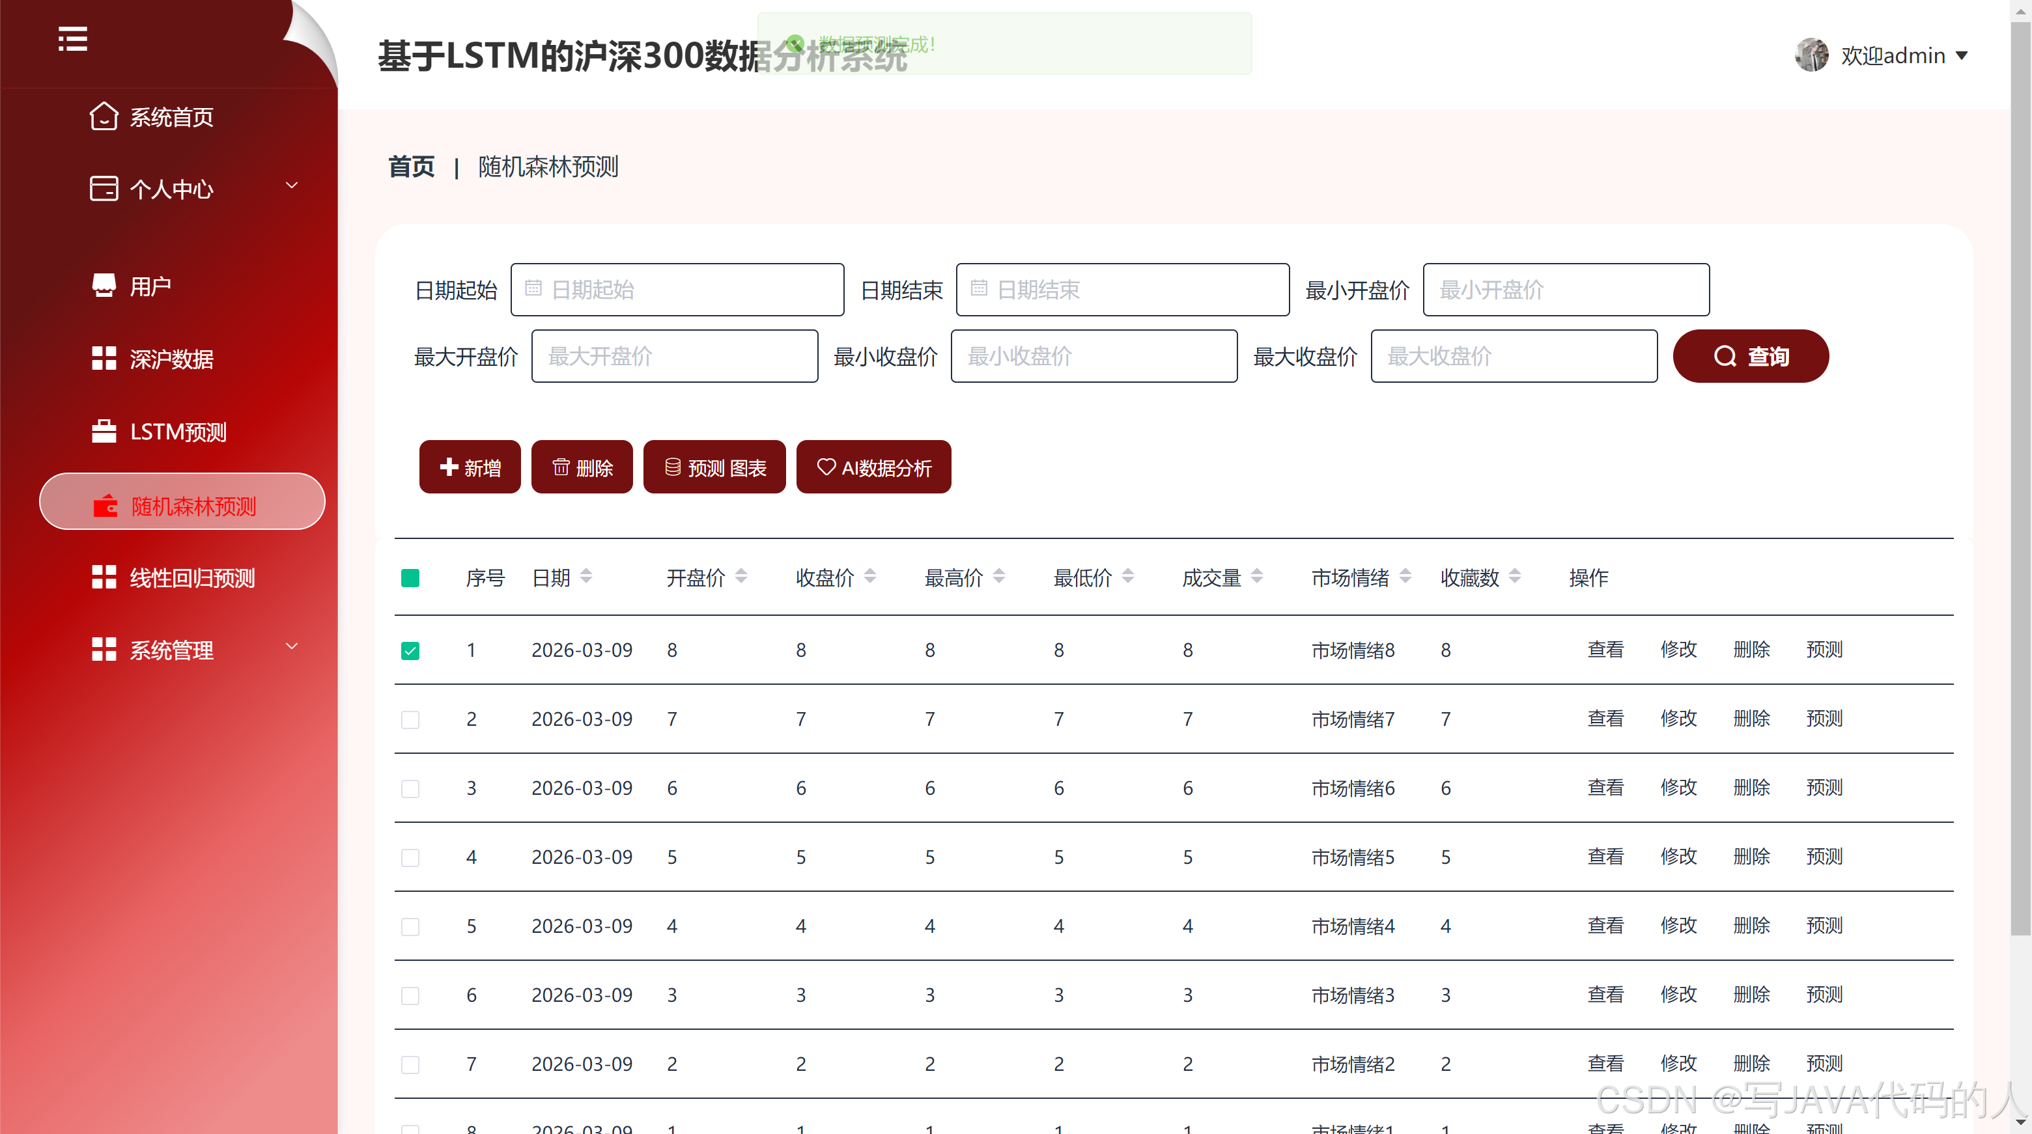
Task: Sort table by 成交量 column arrows
Action: pyautogui.click(x=1256, y=575)
